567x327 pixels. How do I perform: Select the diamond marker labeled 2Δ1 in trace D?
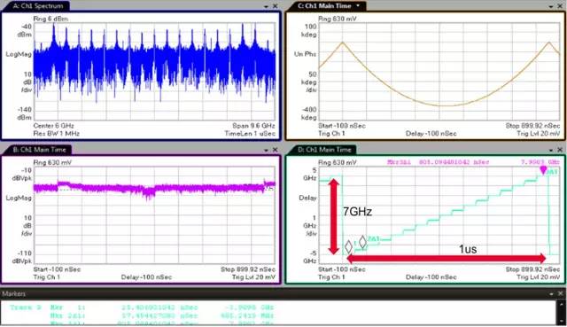pos(362,242)
